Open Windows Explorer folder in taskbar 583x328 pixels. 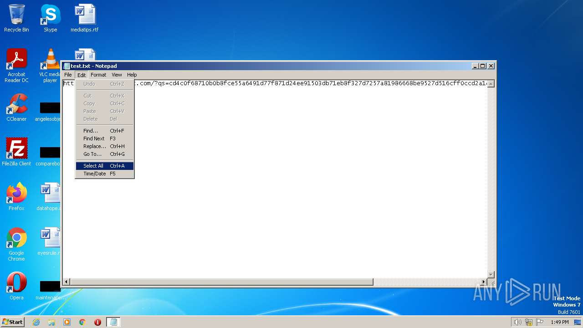[x=51, y=322]
